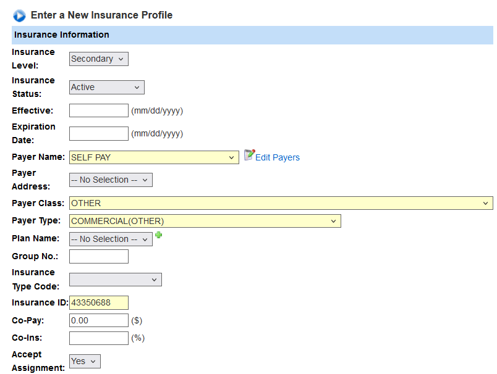Open the Accept Assignment dropdown showing Yes
This screenshot has height=374, width=497.
[85, 362]
